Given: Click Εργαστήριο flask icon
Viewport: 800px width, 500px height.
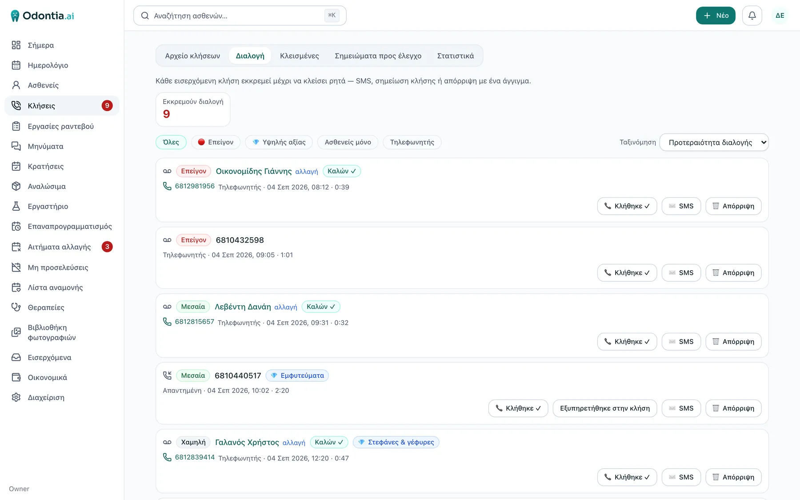Looking at the screenshot, I should point(16,206).
